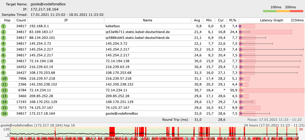Viewport: 305px width, 140px height.
Task: Click the 24,4 packet loss value
Action: click(234, 32)
